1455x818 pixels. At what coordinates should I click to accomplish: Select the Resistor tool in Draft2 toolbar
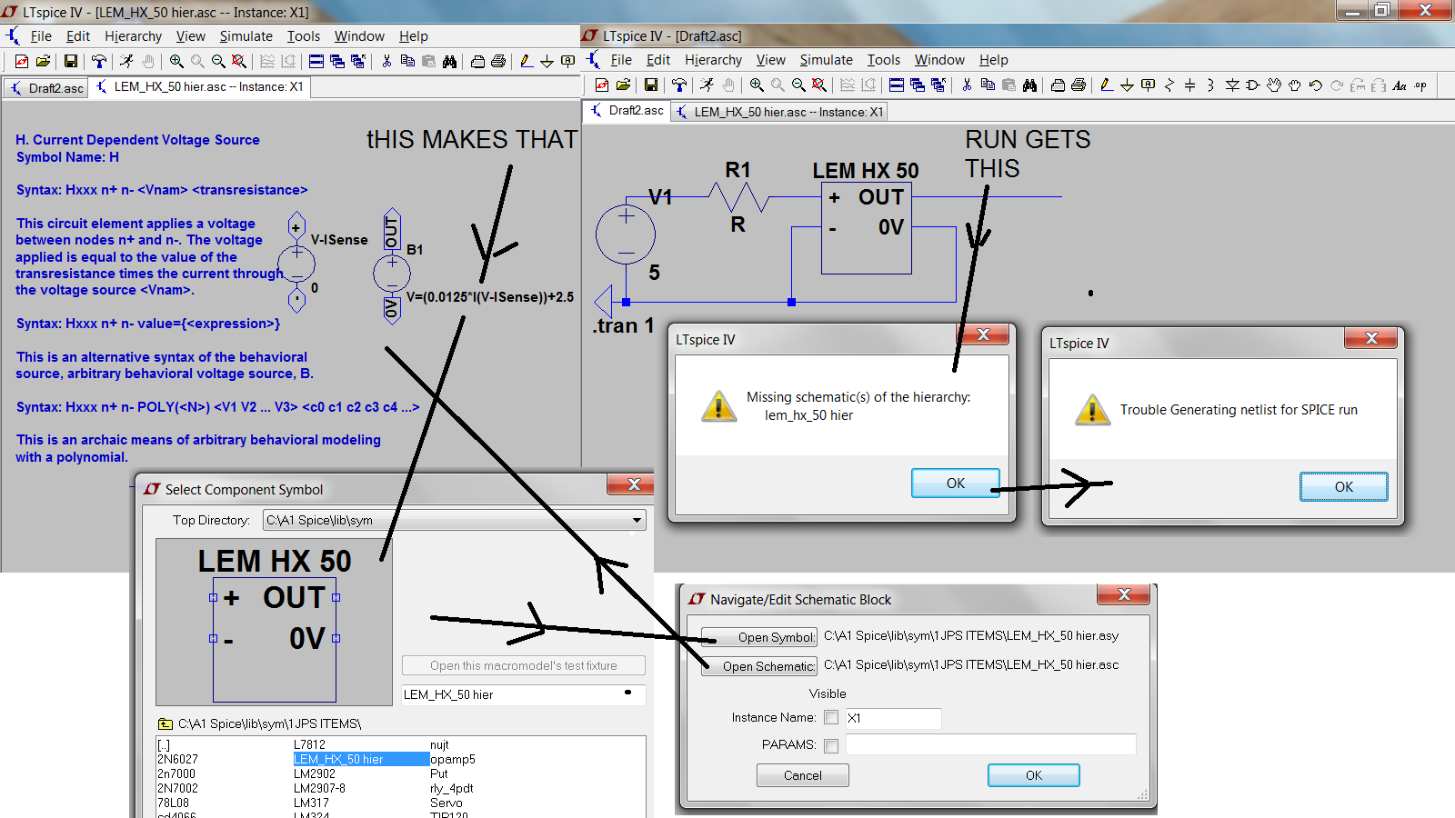click(x=1169, y=85)
